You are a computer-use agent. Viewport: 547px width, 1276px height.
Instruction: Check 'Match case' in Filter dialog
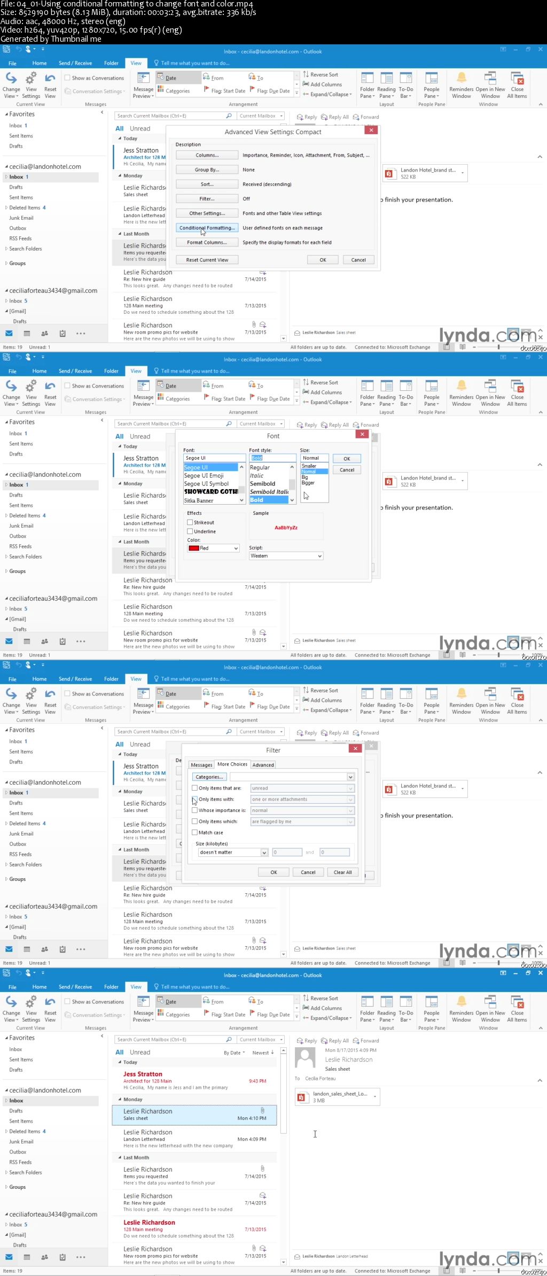[x=194, y=832]
